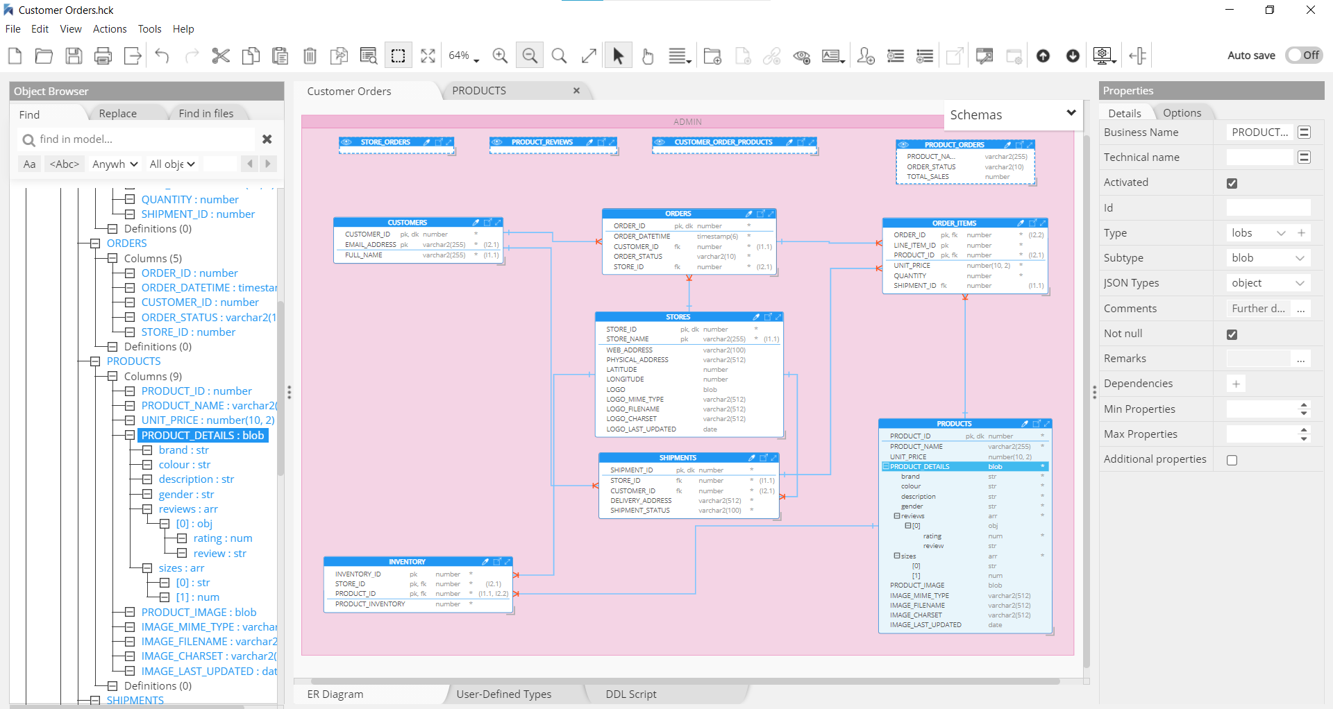Open the JSON Types object dropdown
The height and width of the screenshot is (709, 1333).
1268,283
